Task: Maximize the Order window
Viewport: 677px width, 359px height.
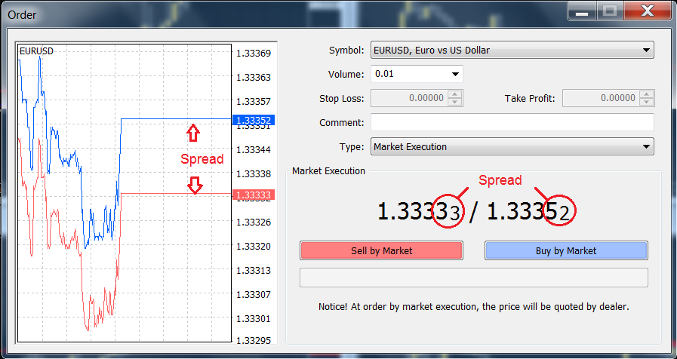Action: 609,12
